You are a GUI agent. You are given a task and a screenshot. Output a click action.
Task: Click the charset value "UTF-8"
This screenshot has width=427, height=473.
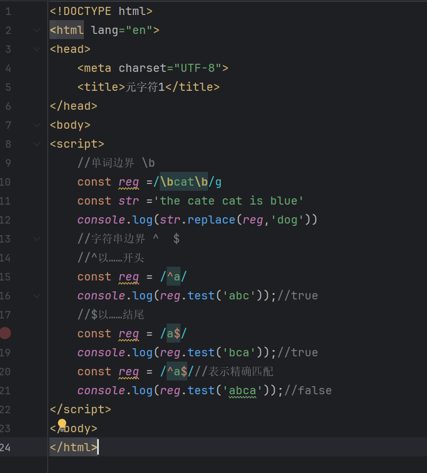tap(198, 68)
